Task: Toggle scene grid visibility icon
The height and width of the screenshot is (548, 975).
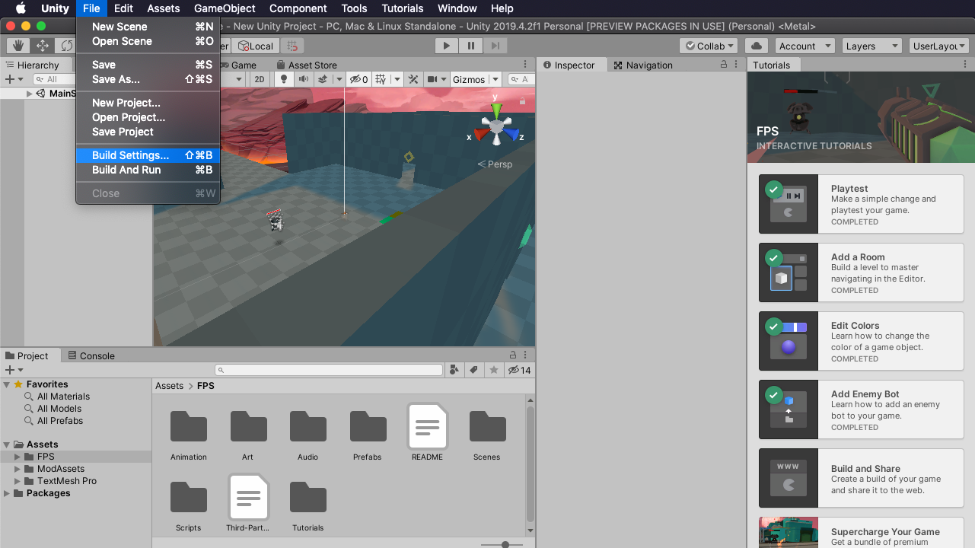Action: tap(380, 79)
